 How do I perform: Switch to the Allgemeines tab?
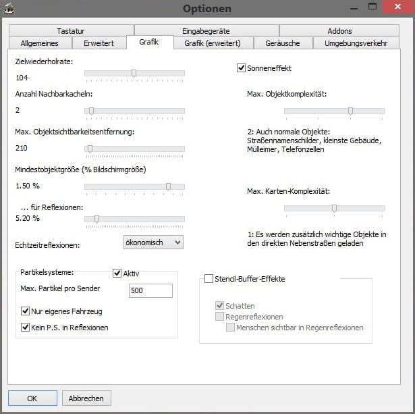point(39,43)
